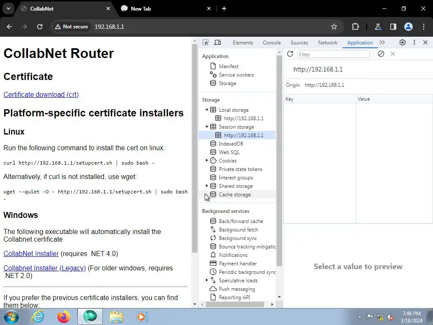Open the profile avatar icon
433x325 pixels.
point(408,27)
